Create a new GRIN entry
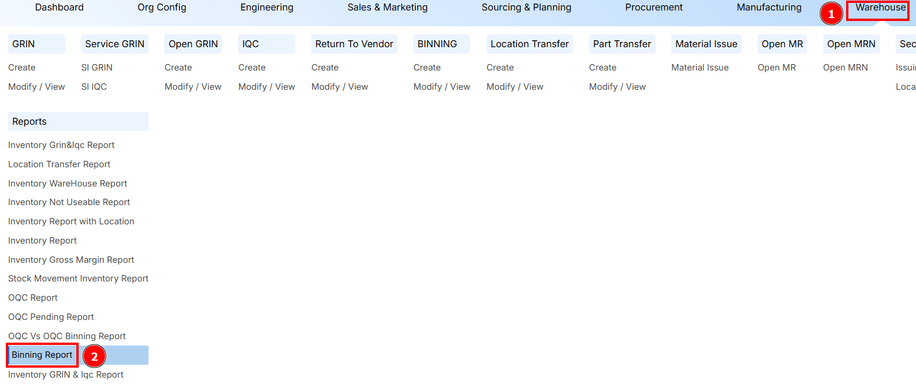 point(22,67)
